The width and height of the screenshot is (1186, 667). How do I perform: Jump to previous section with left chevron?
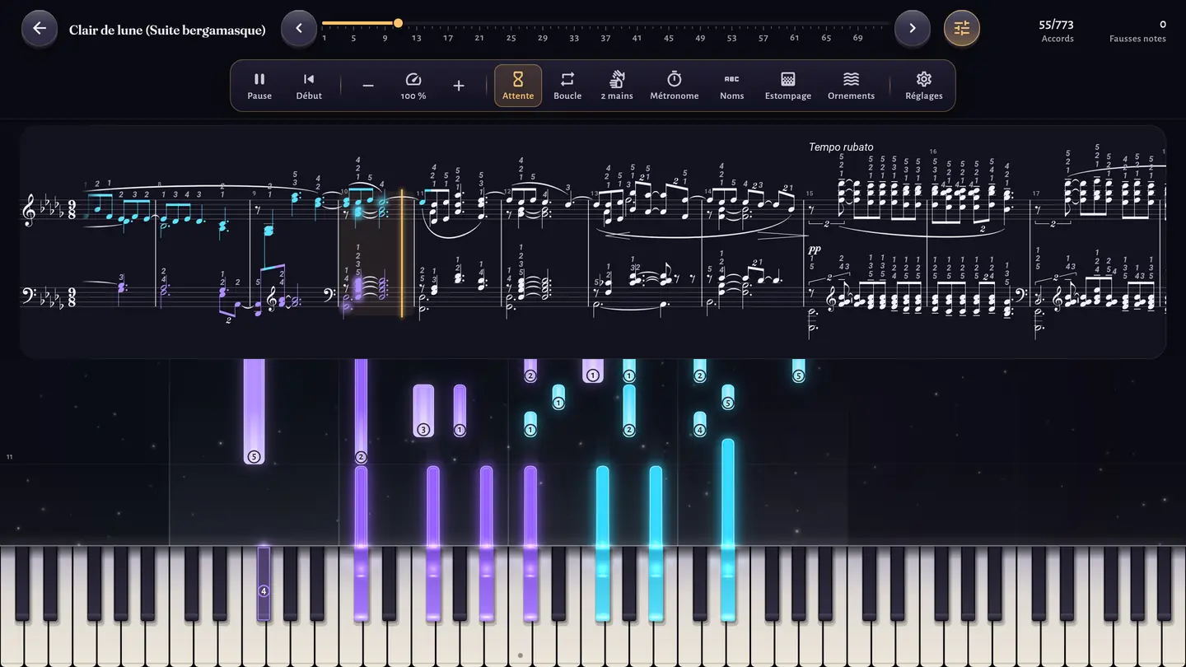click(x=299, y=29)
